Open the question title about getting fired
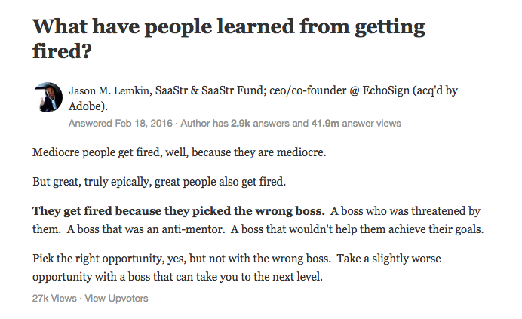Image resolution: width=522 pixels, height=319 pixels. click(x=229, y=38)
